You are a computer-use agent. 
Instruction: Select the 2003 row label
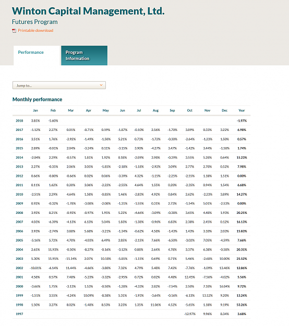point(19,259)
